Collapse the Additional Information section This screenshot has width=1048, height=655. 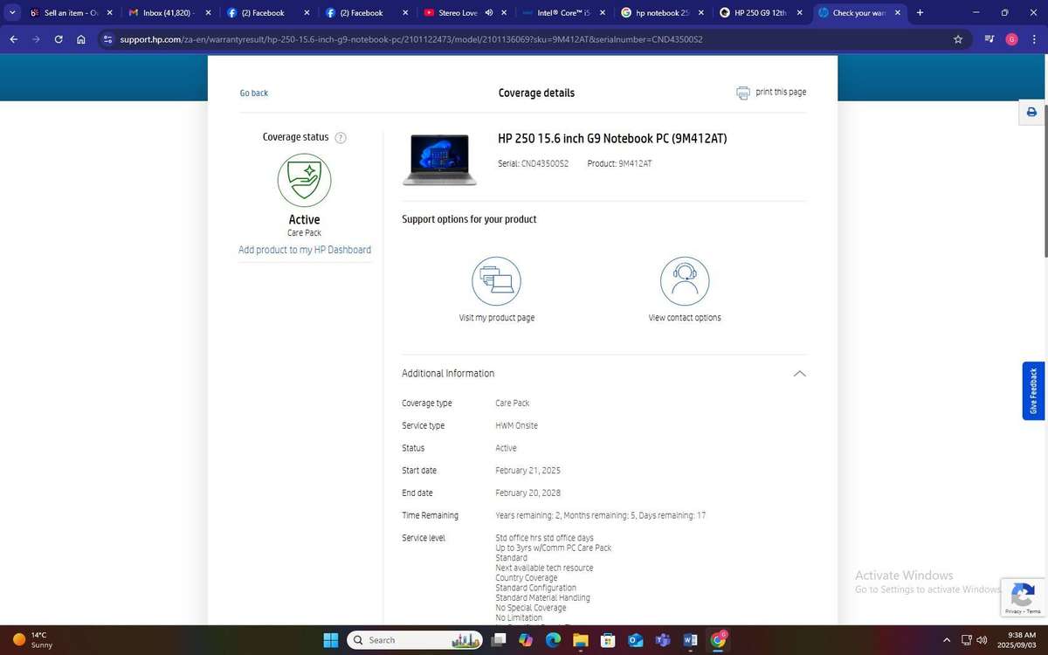799,373
